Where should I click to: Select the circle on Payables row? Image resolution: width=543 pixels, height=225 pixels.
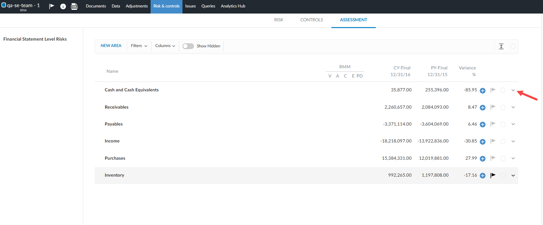point(503,125)
